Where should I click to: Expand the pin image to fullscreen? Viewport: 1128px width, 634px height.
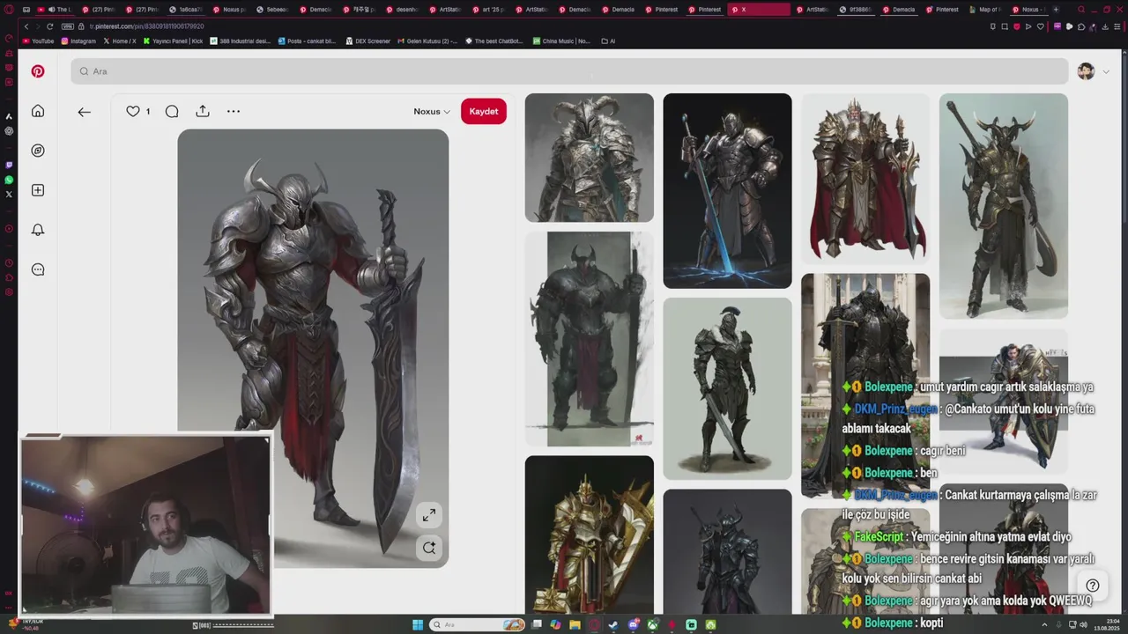tap(428, 515)
